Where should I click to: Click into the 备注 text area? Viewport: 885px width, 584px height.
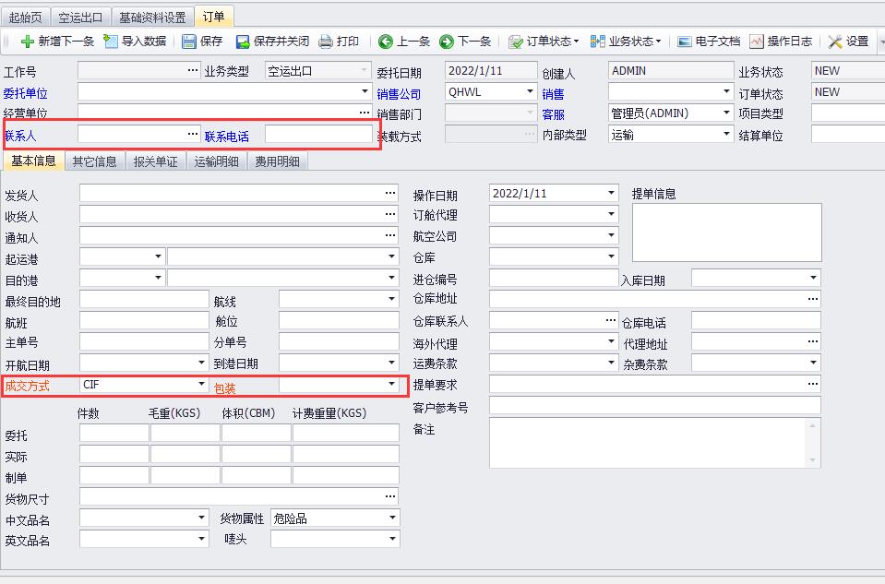648,443
